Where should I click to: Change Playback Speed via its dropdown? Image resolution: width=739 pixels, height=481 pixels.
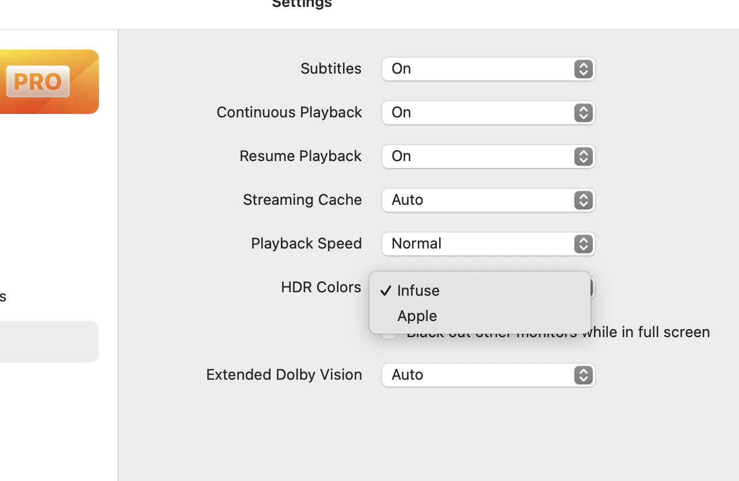[488, 244]
